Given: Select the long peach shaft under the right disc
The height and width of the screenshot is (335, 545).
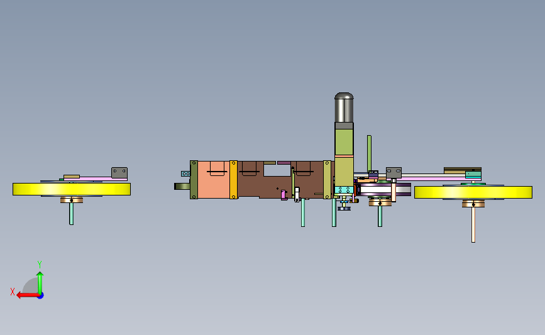Looking at the screenshot, I should pyautogui.click(x=473, y=225).
